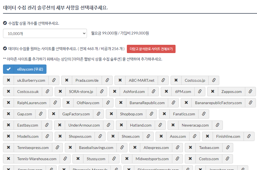Open the link icon for OldNavy.com
Screen dimensions: 257x170
coord(108,103)
